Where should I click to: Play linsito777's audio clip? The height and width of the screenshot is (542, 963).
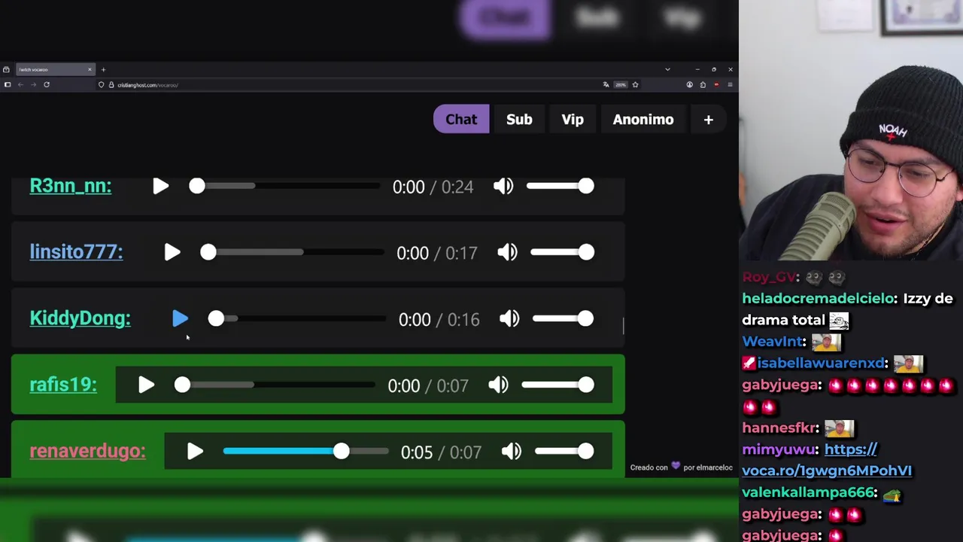172,253
